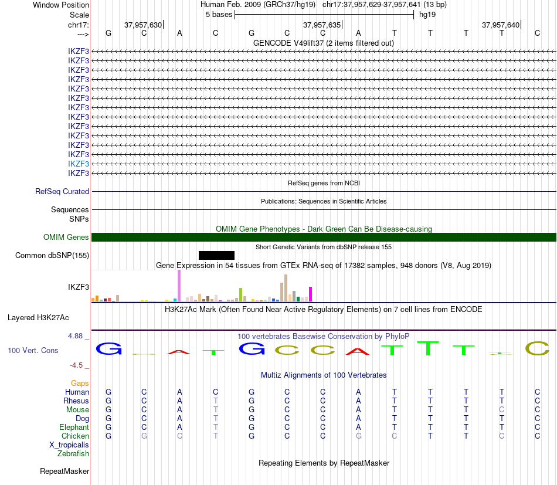Open the RefSeq genes from NCBI track title

pos(324,183)
